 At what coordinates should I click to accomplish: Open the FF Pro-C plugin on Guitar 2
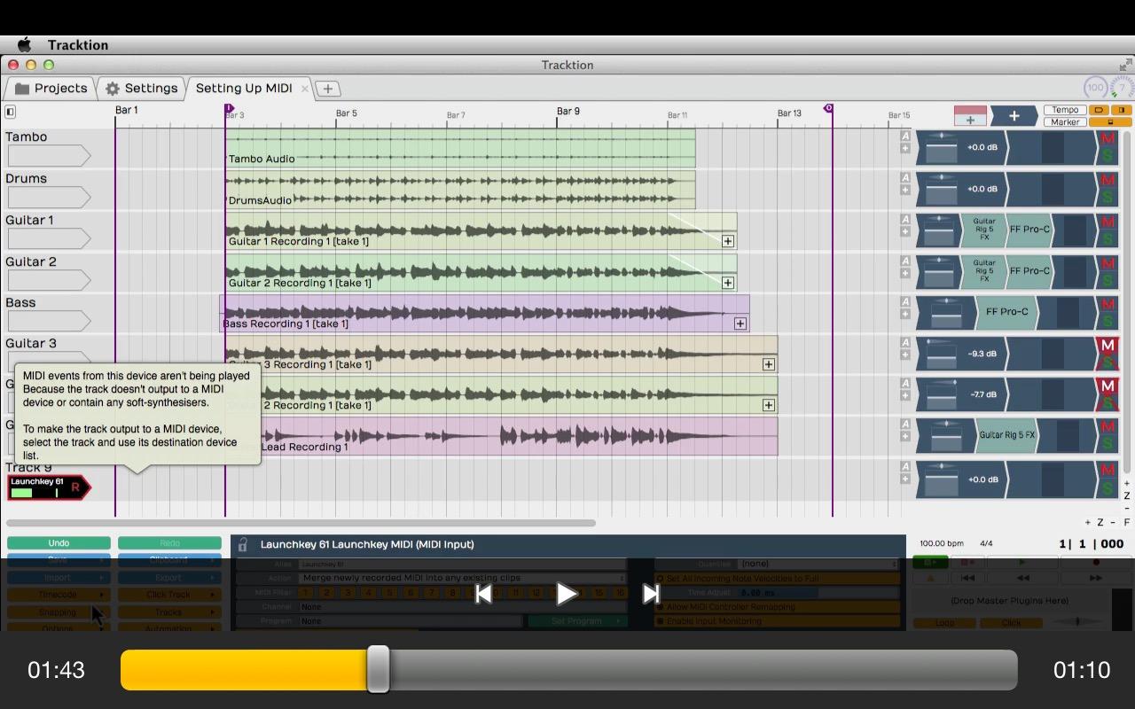tap(1029, 271)
